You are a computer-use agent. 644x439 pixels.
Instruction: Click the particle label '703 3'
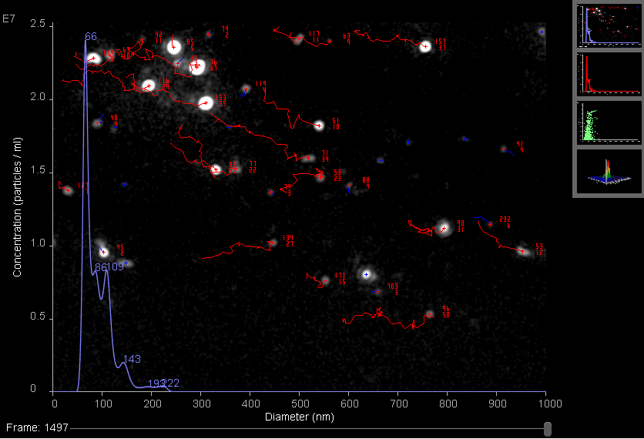click(x=393, y=289)
